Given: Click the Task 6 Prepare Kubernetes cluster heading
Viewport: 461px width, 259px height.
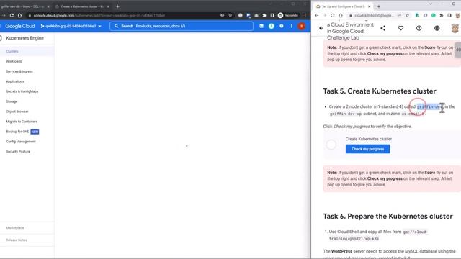Looking at the screenshot, I should (388, 216).
